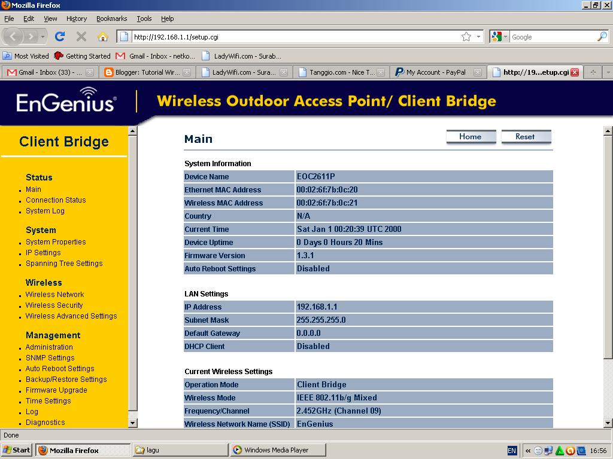Viewport: 613px width, 459px height.
Task: Open Auto Reboot Settings sidebar link
Action: [60, 368]
